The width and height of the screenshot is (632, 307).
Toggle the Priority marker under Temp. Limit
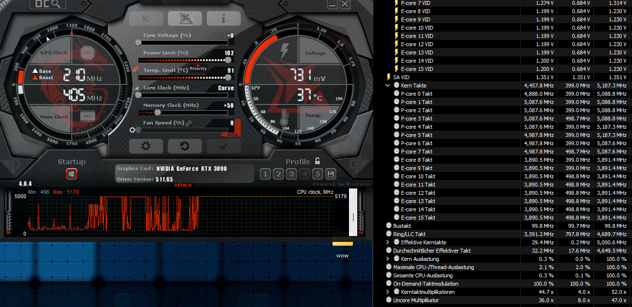point(198,68)
